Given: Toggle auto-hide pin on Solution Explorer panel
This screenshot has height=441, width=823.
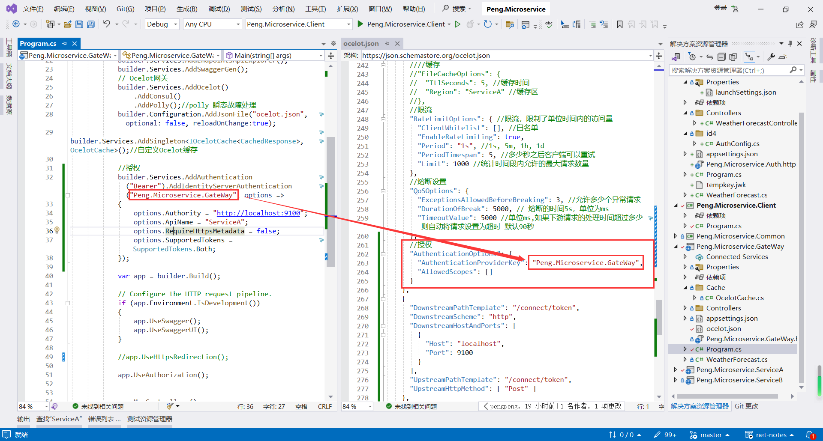Looking at the screenshot, I should (x=790, y=44).
